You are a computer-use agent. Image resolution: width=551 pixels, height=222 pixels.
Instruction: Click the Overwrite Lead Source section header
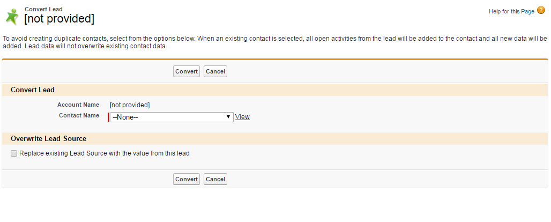click(48, 139)
